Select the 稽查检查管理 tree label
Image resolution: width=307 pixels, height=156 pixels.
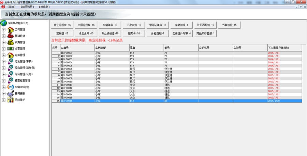23,80
